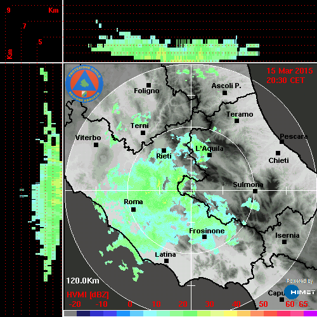317x317 pixels.
Task: Click the 15 Mar 2015 date text
Action: pyautogui.click(x=290, y=71)
